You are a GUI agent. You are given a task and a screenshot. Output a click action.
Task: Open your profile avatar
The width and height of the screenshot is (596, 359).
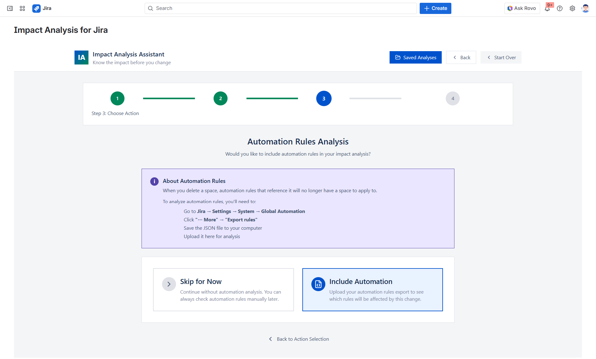[x=585, y=8]
